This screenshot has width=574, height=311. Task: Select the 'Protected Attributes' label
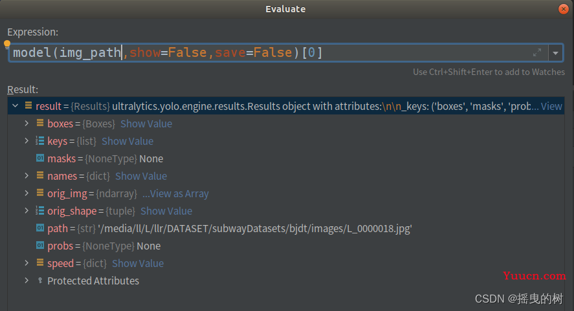(93, 281)
